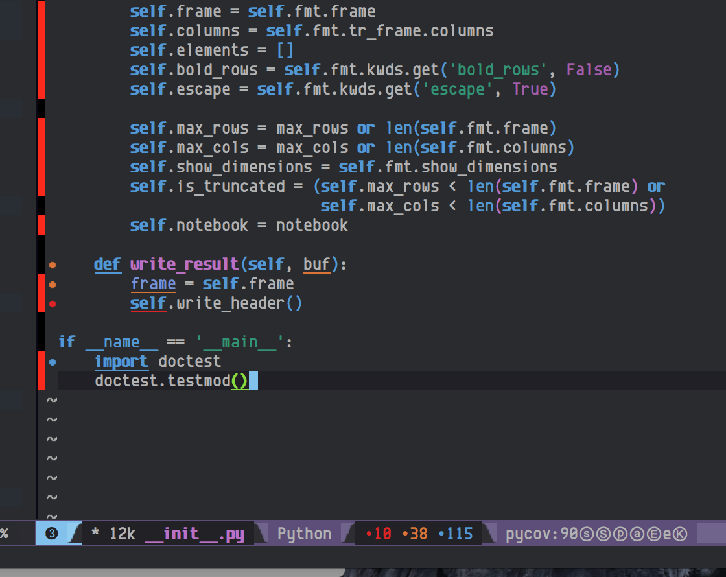Click the write_result function name

[x=185, y=264]
